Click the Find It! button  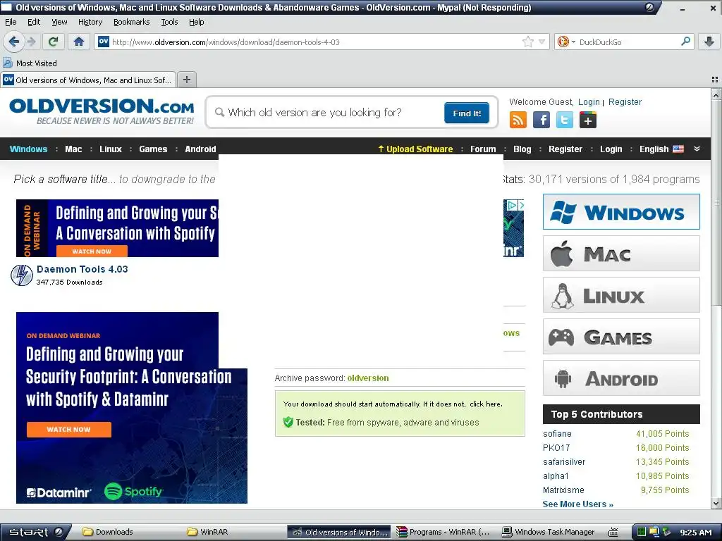pos(467,113)
